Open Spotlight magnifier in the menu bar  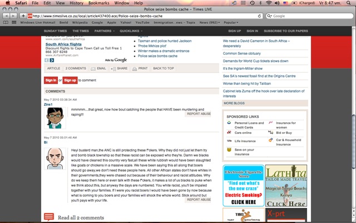[349, 3]
